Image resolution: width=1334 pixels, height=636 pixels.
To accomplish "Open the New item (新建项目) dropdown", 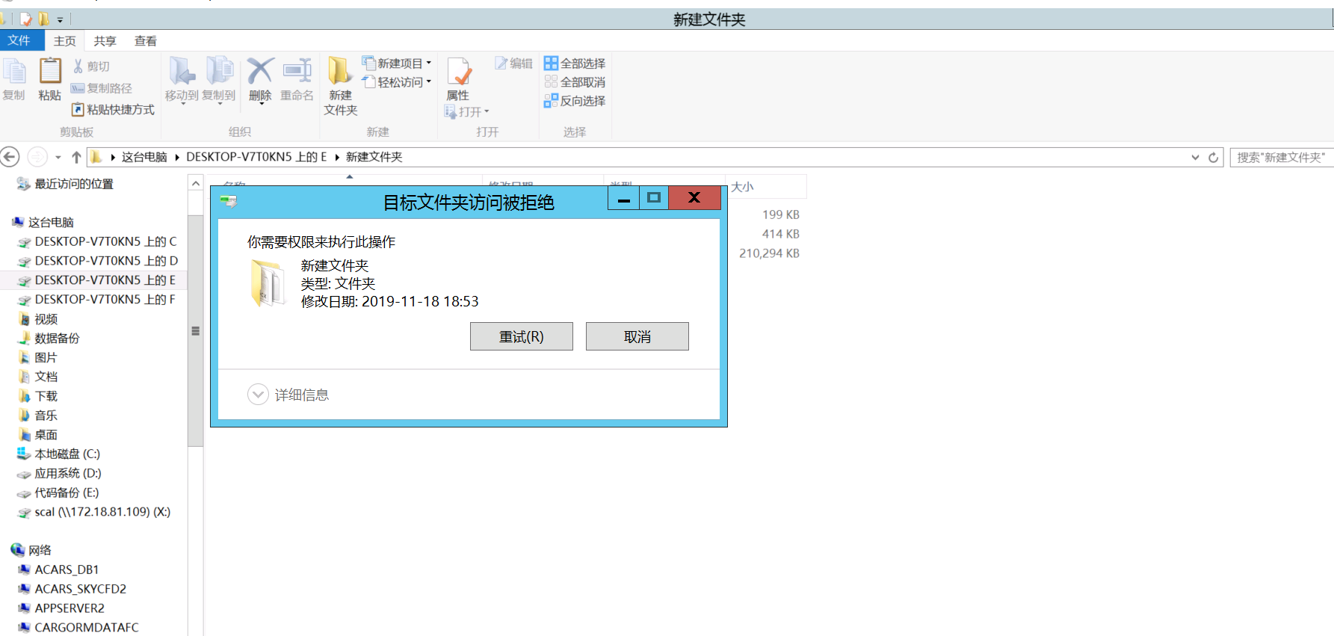I will click(x=397, y=64).
